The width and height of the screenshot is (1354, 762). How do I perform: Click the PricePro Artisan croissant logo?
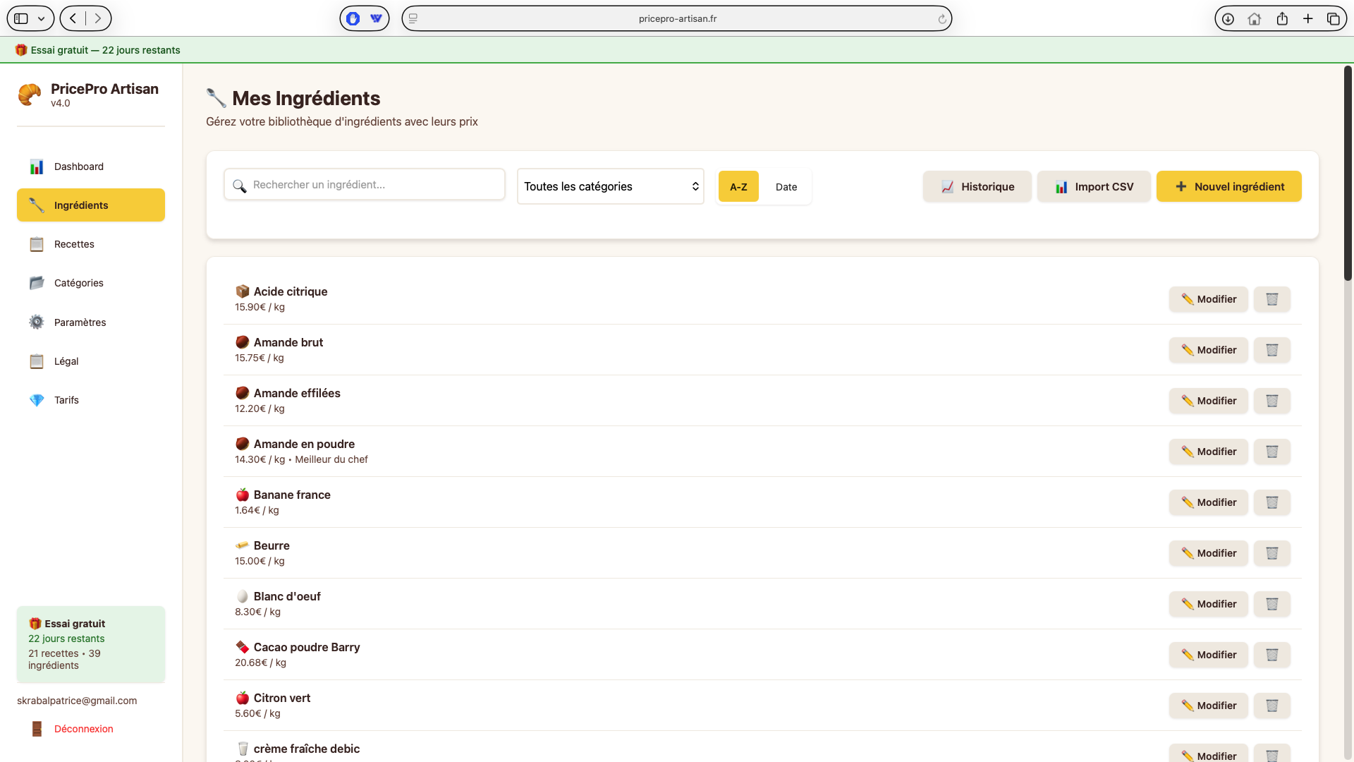(30, 95)
